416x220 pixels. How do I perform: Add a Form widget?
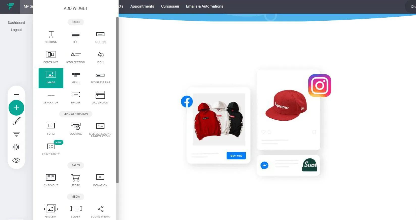[51, 129]
